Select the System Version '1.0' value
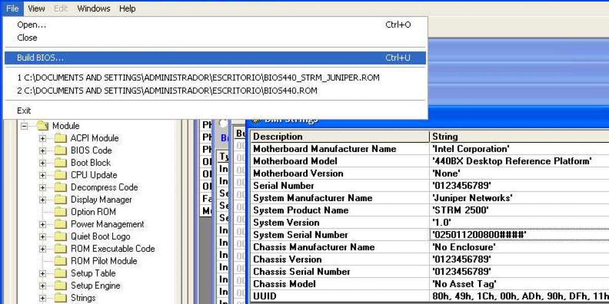 click(x=520, y=222)
